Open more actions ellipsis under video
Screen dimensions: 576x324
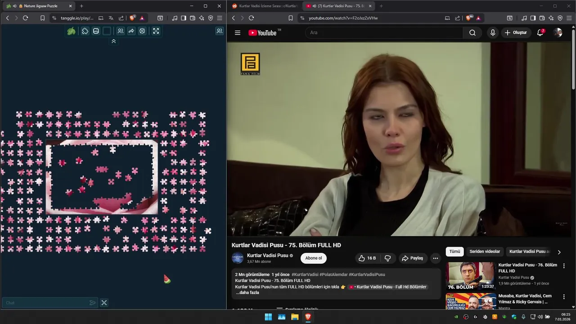coord(435,258)
